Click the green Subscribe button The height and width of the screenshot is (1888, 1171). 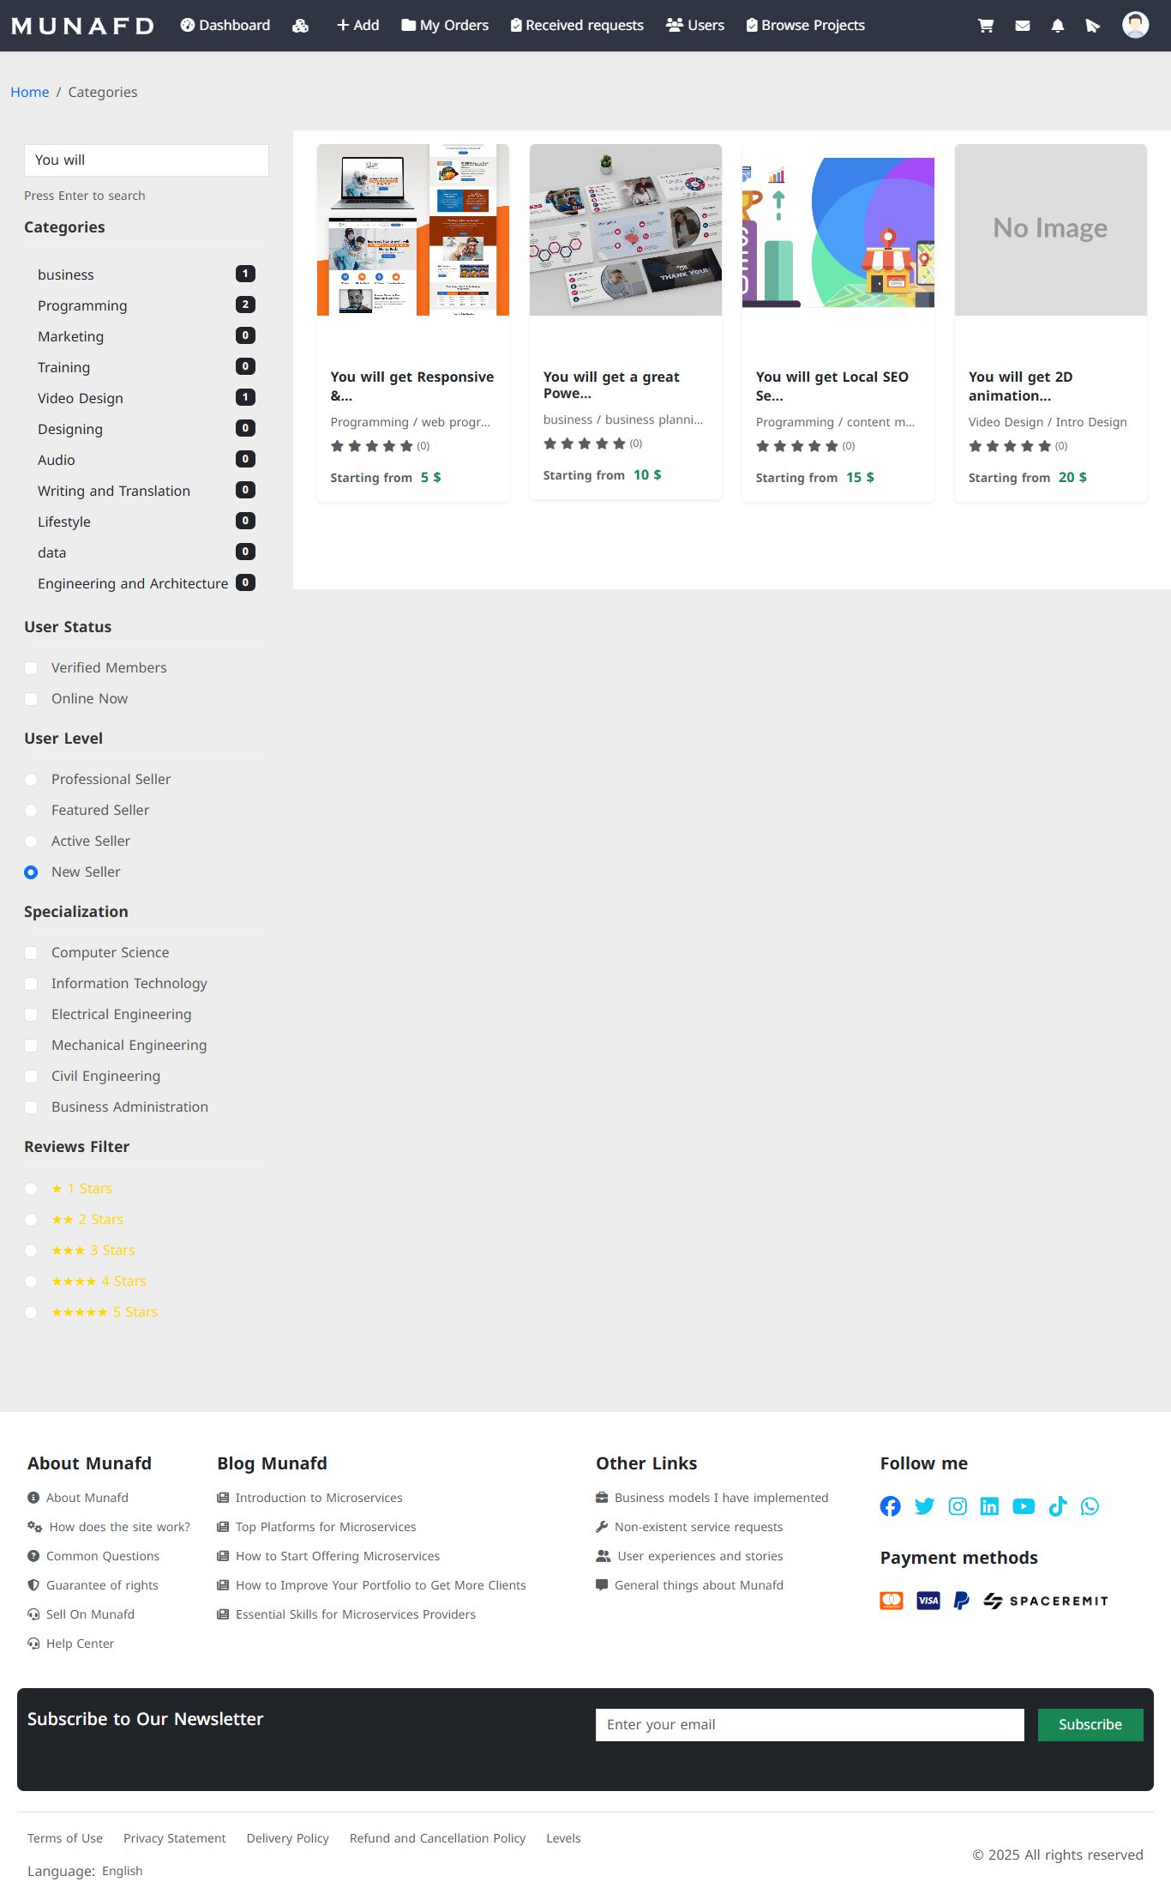pos(1090,1724)
